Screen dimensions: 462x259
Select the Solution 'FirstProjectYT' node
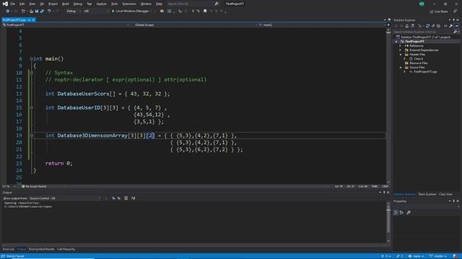[x=425, y=37]
